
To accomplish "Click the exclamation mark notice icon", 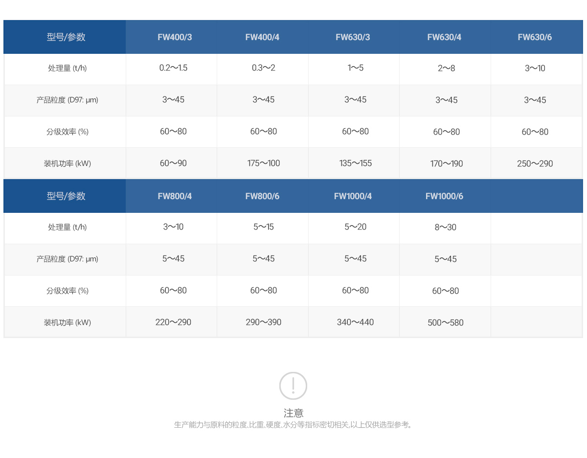I will coord(293,386).
